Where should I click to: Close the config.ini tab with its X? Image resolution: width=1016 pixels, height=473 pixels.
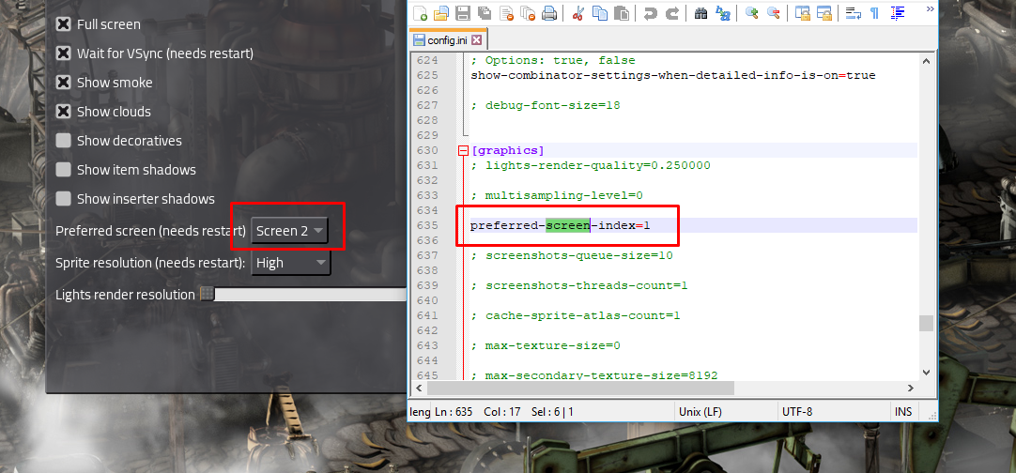(x=476, y=40)
